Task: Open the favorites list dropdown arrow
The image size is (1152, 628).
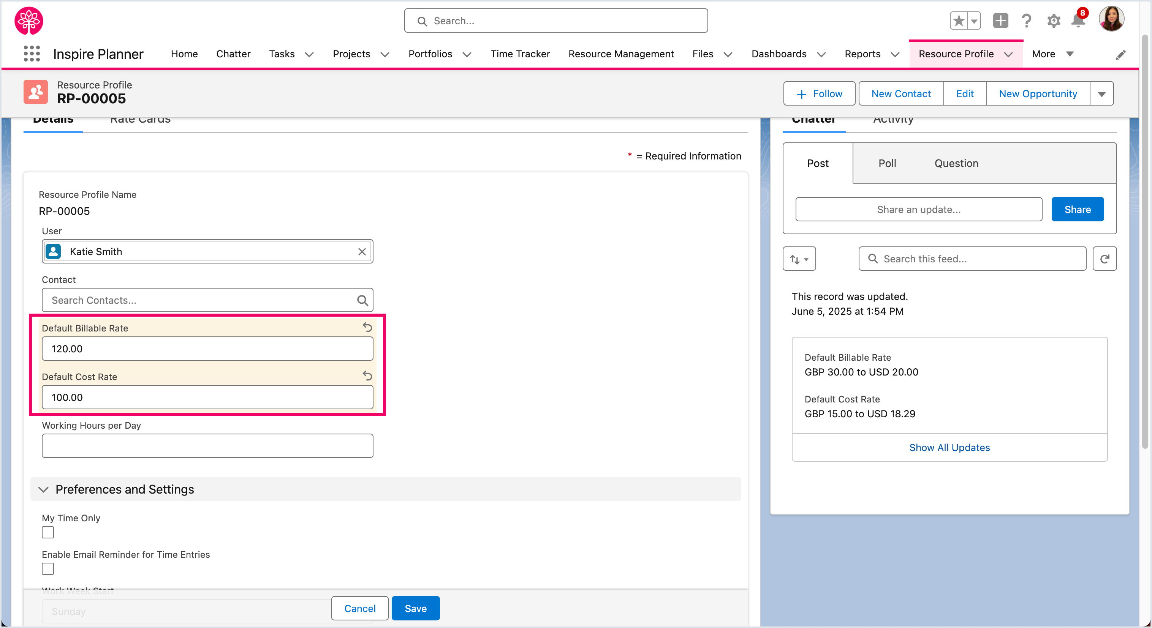Action: [974, 21]
